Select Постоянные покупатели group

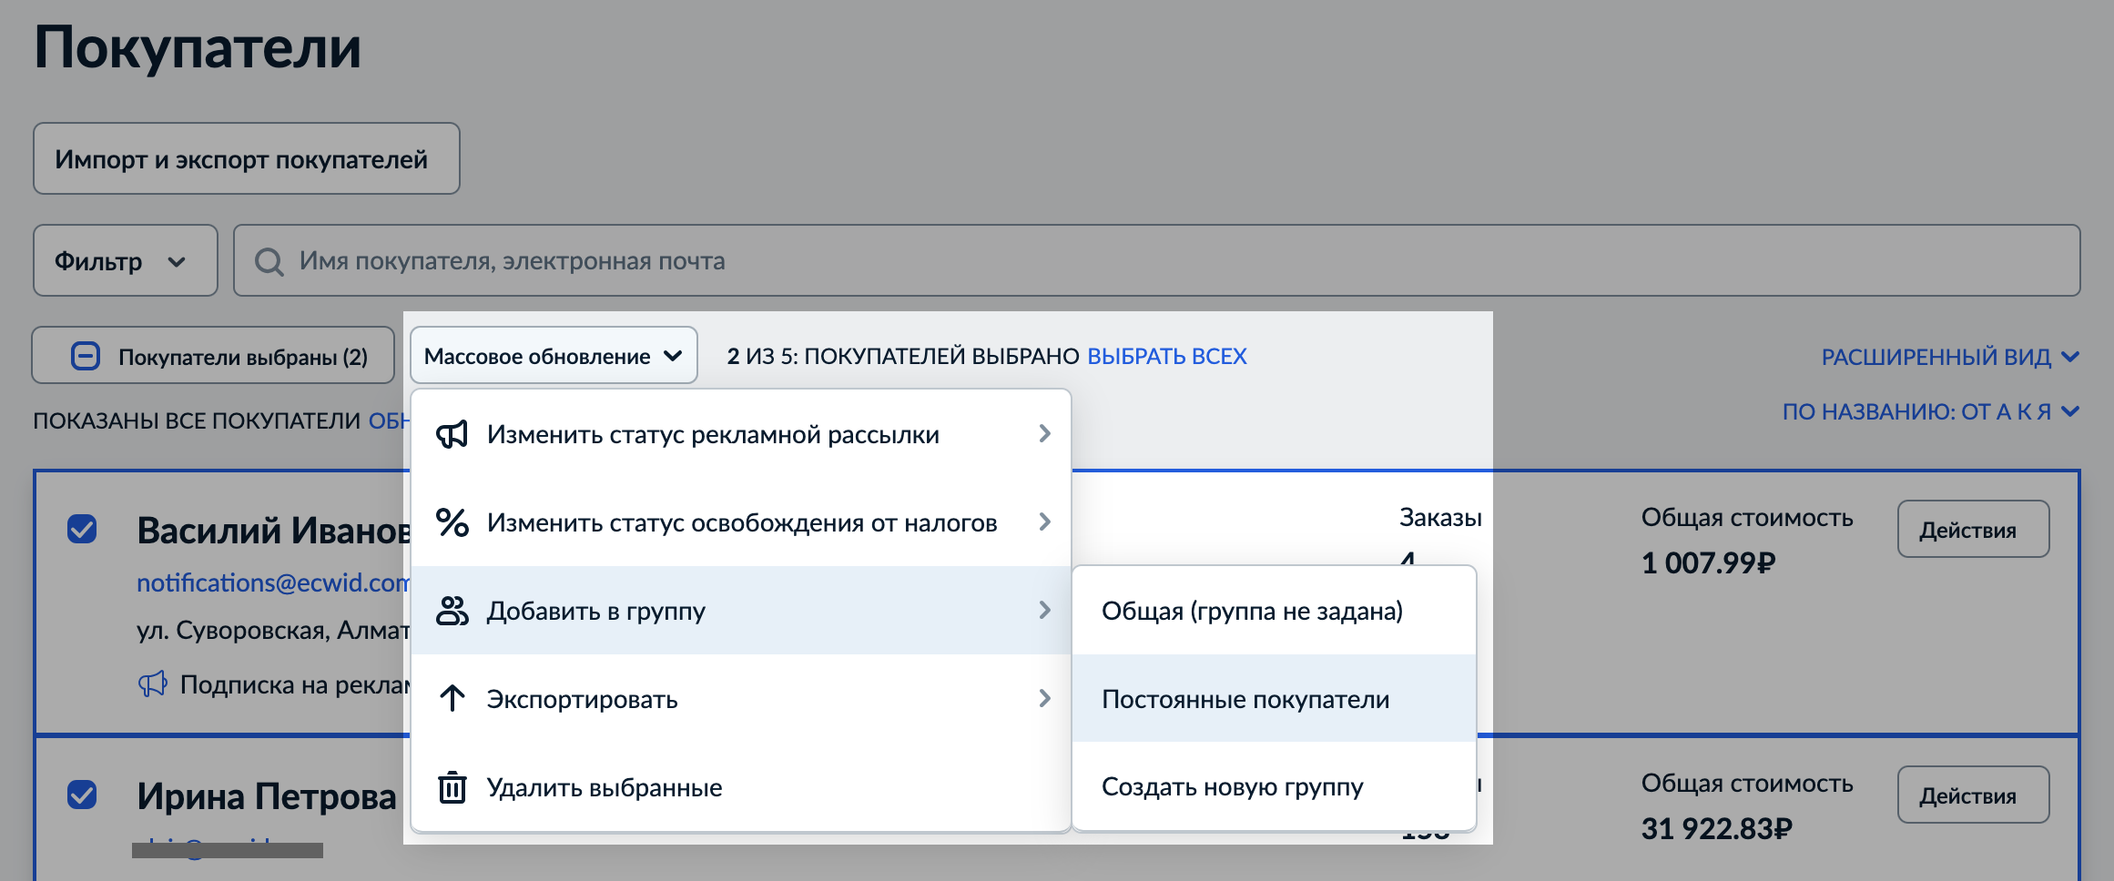[1274, 699]
